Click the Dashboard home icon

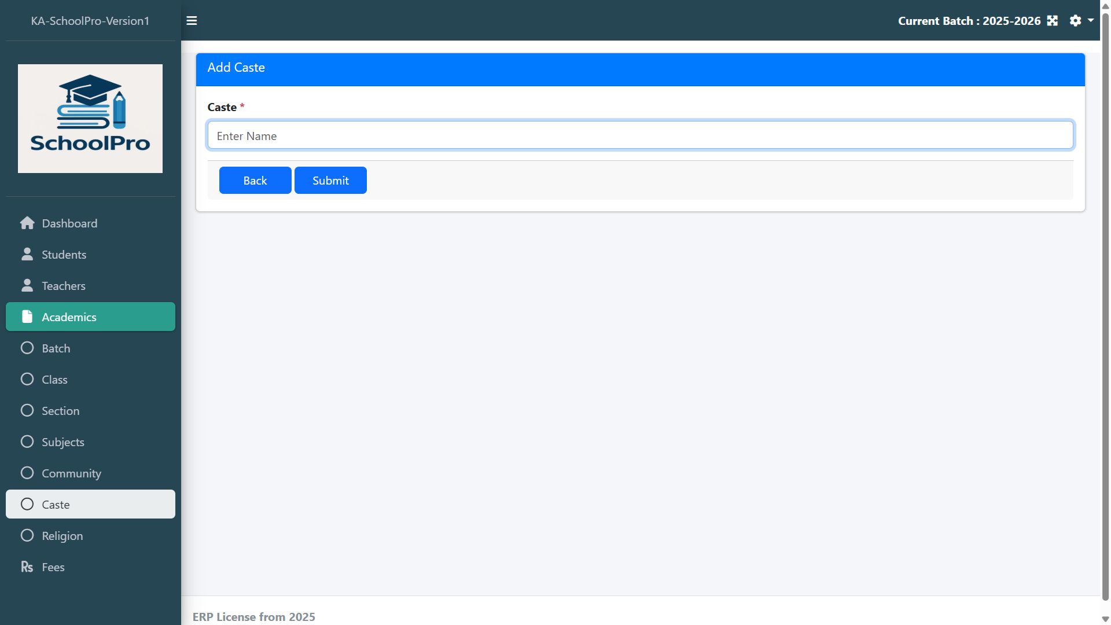coord(27,223)
